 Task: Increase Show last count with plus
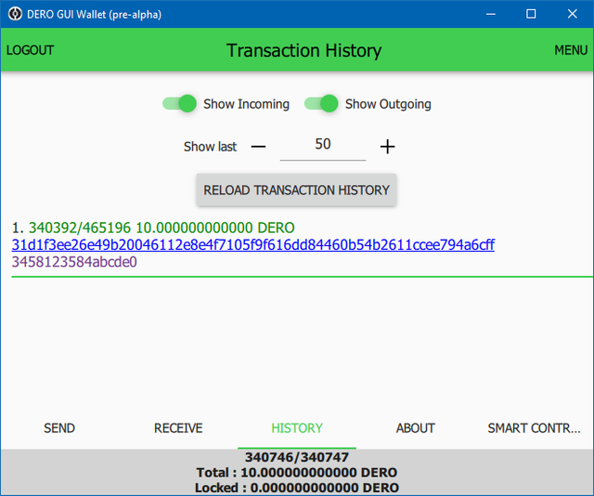tap(388, 147)
